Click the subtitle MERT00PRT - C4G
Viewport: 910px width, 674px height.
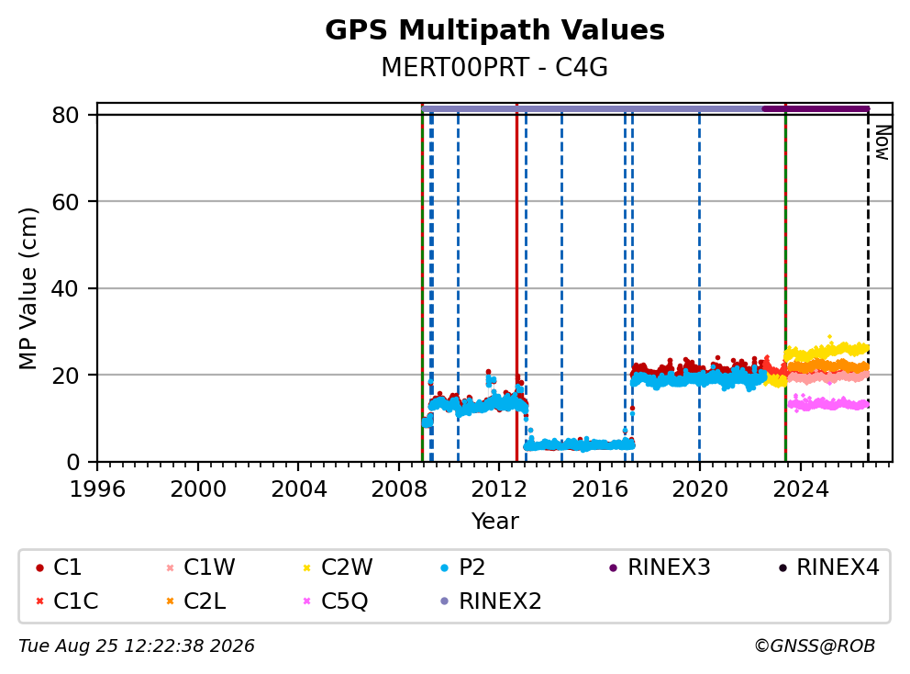494,67
